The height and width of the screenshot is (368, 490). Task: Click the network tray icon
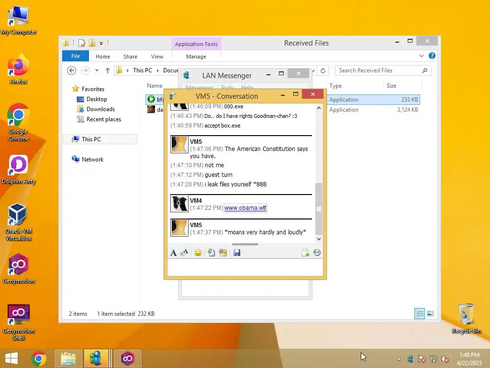coord(434,359)
